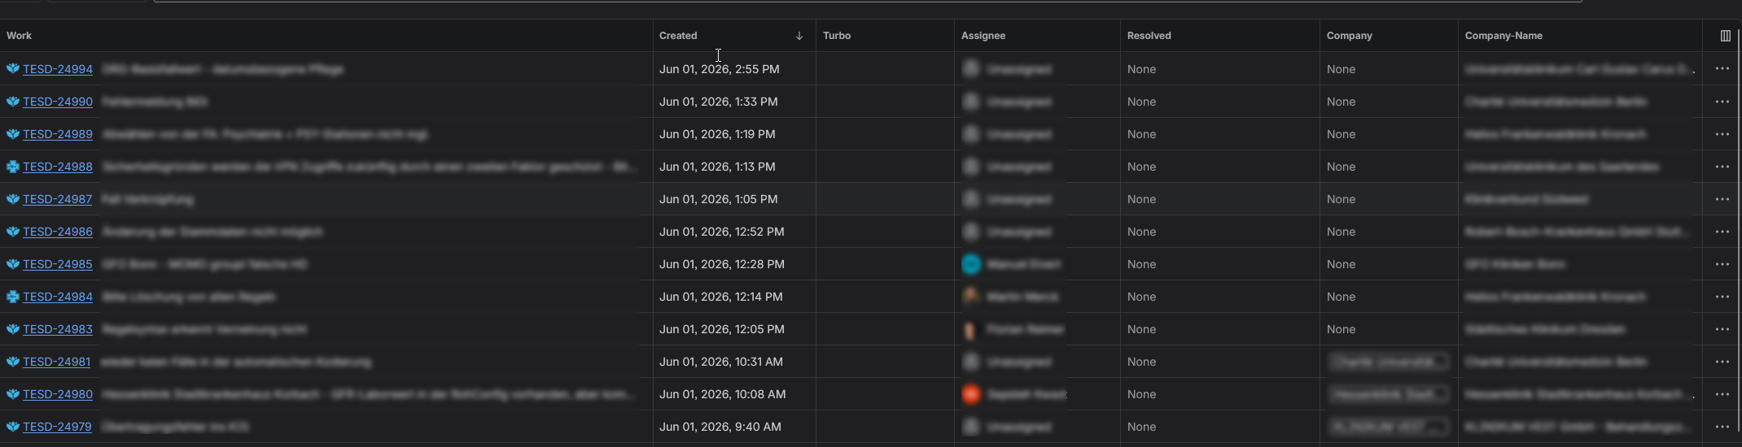The height and width of the screenshot is (447, 1742).
Task: Click the issue type icon beside TESD-24994
Action: point(13,69)
